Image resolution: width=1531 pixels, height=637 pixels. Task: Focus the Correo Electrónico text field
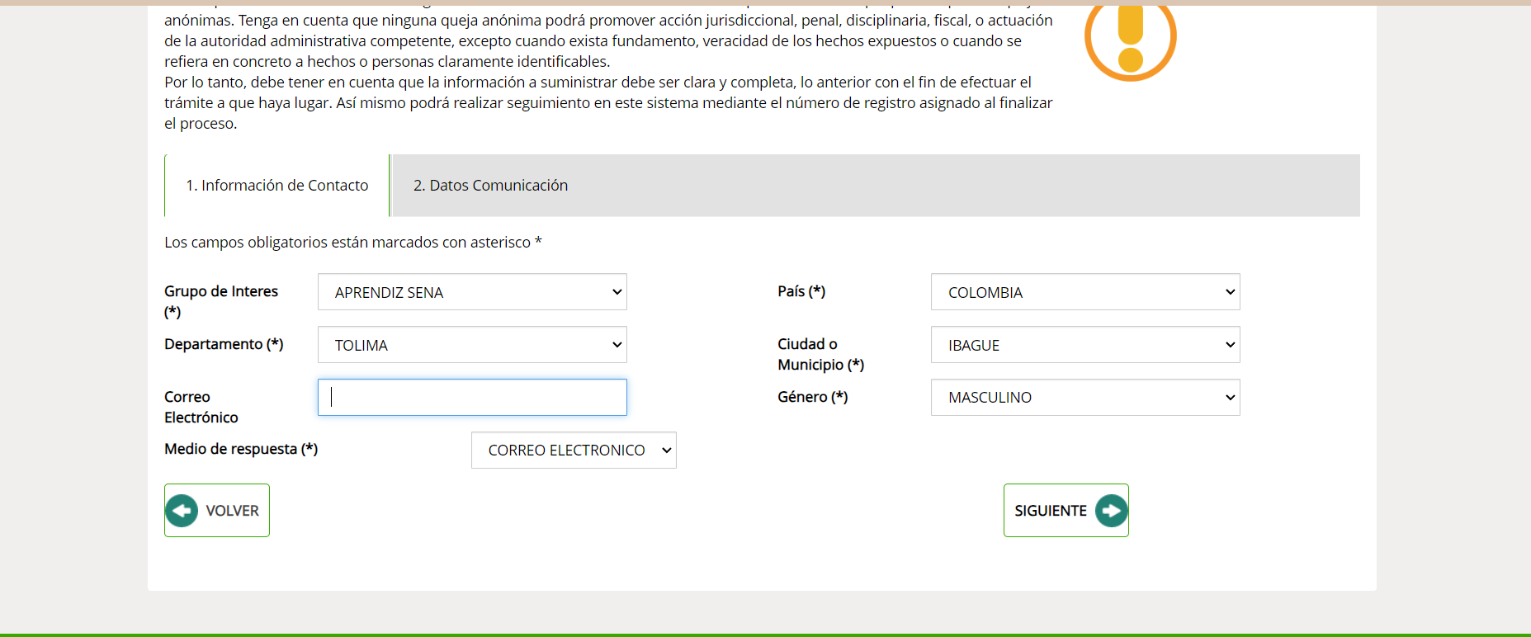[472, 398]
